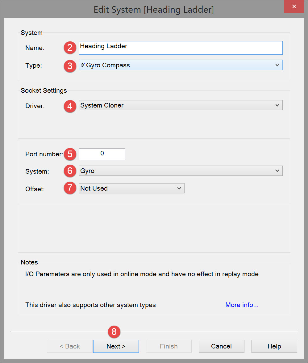Click the greyed-out Finish button
Viewport: 308px width, 363px height.
[x=169, y=346]
